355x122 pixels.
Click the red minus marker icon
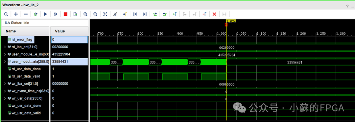coord(204,14)
